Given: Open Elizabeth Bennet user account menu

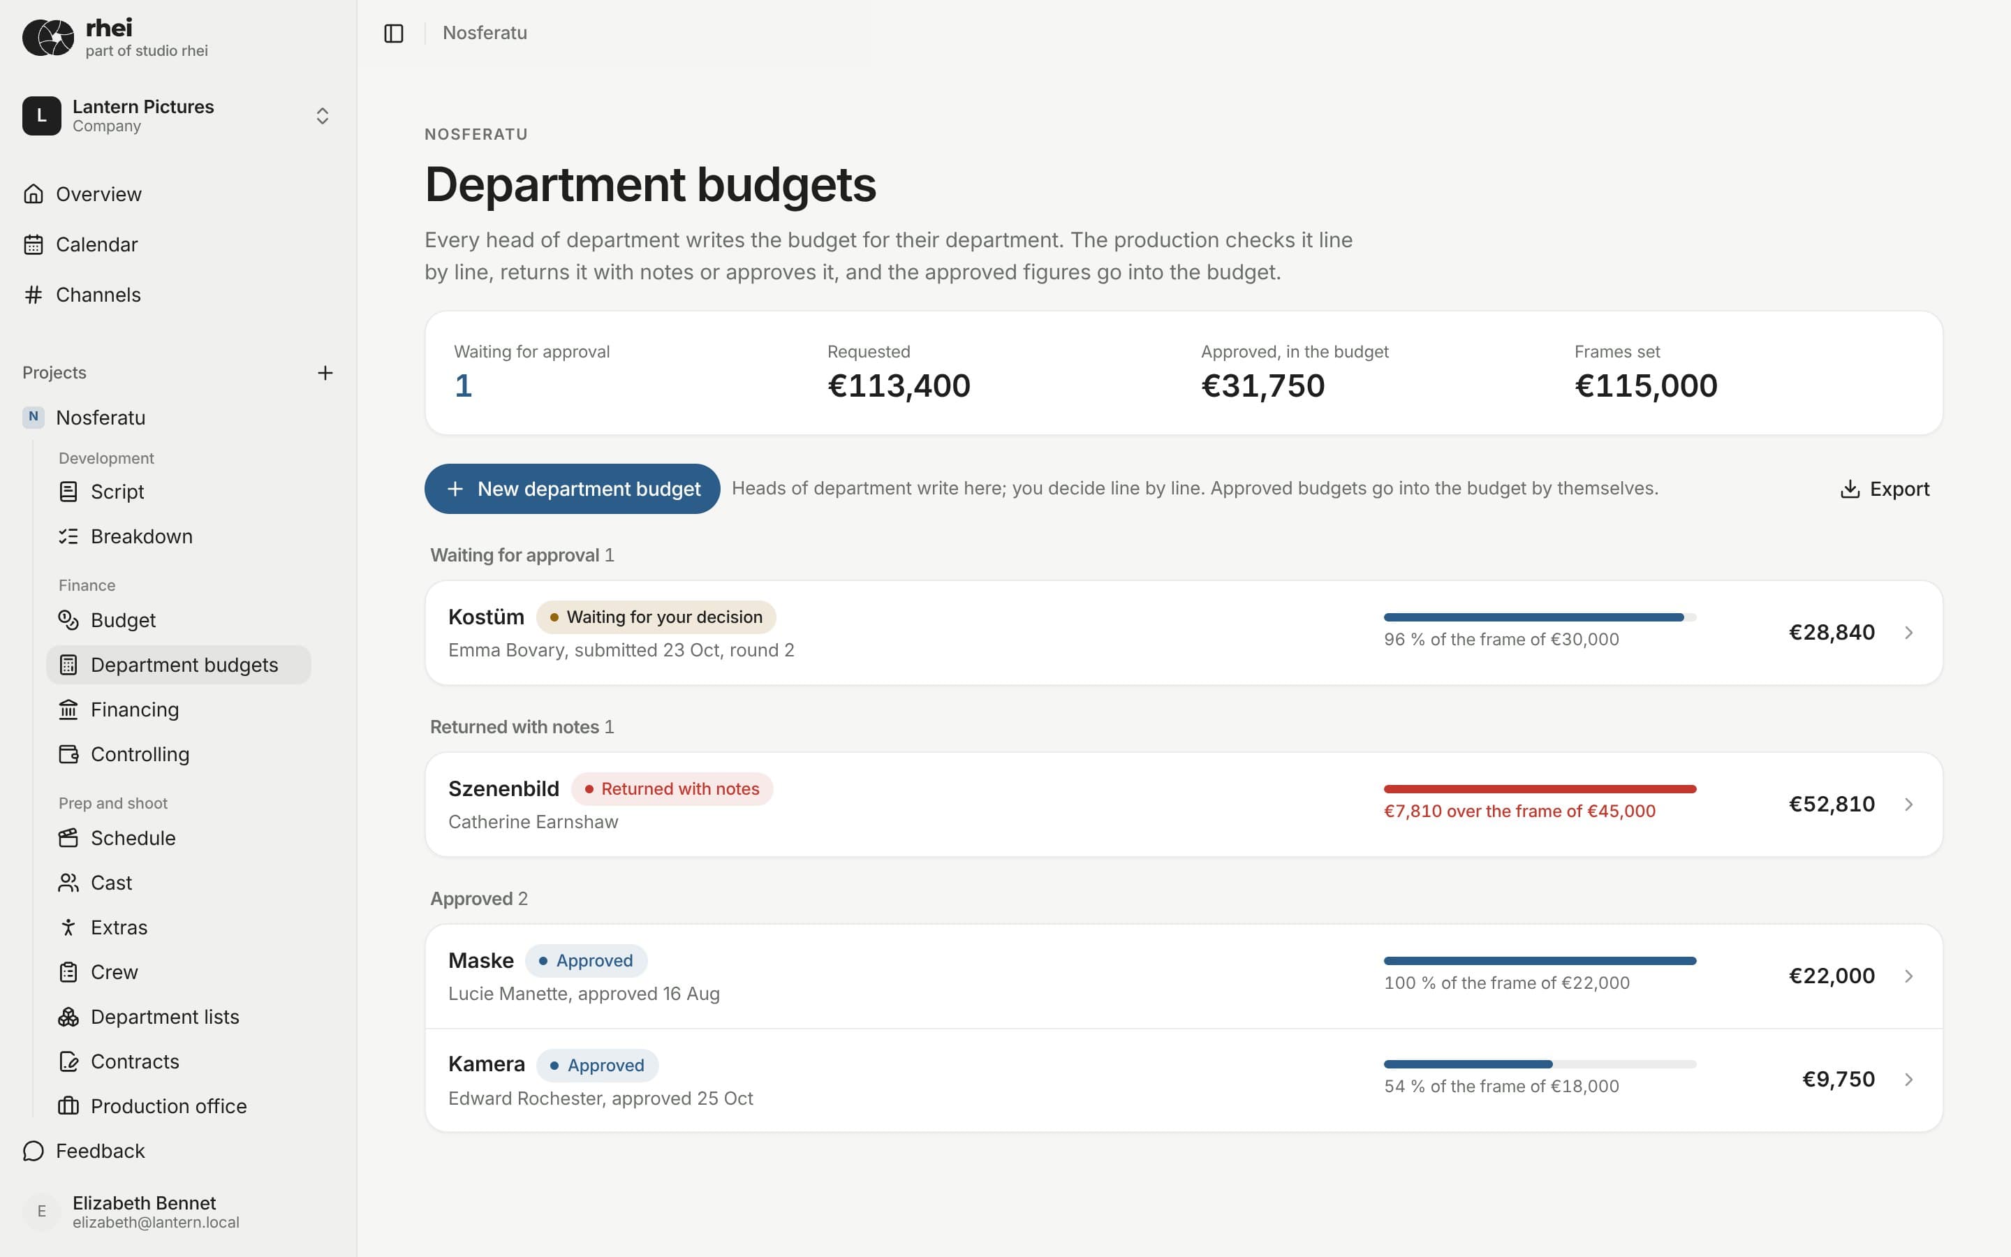Looking at the screenshot, I should click(x=177, y=1212).
